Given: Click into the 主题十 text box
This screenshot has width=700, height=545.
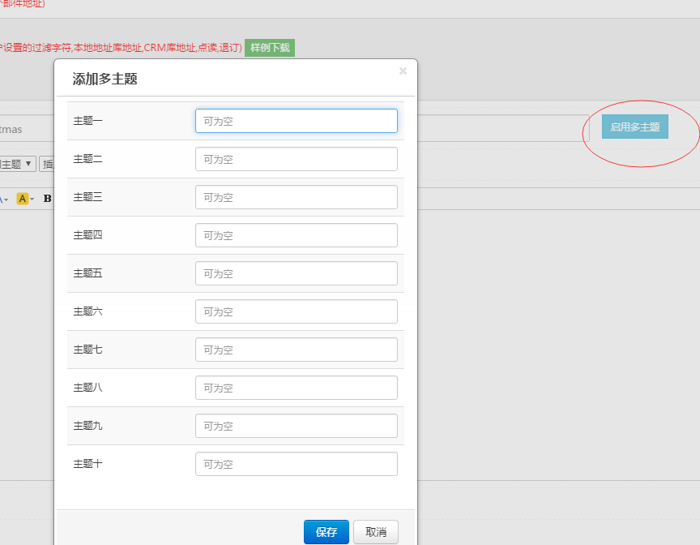Looking at the screenshot, I should pos(296,464).
